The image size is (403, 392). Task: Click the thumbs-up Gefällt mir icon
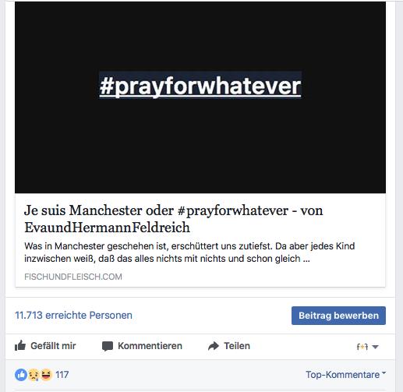click(x=20, y=345)
